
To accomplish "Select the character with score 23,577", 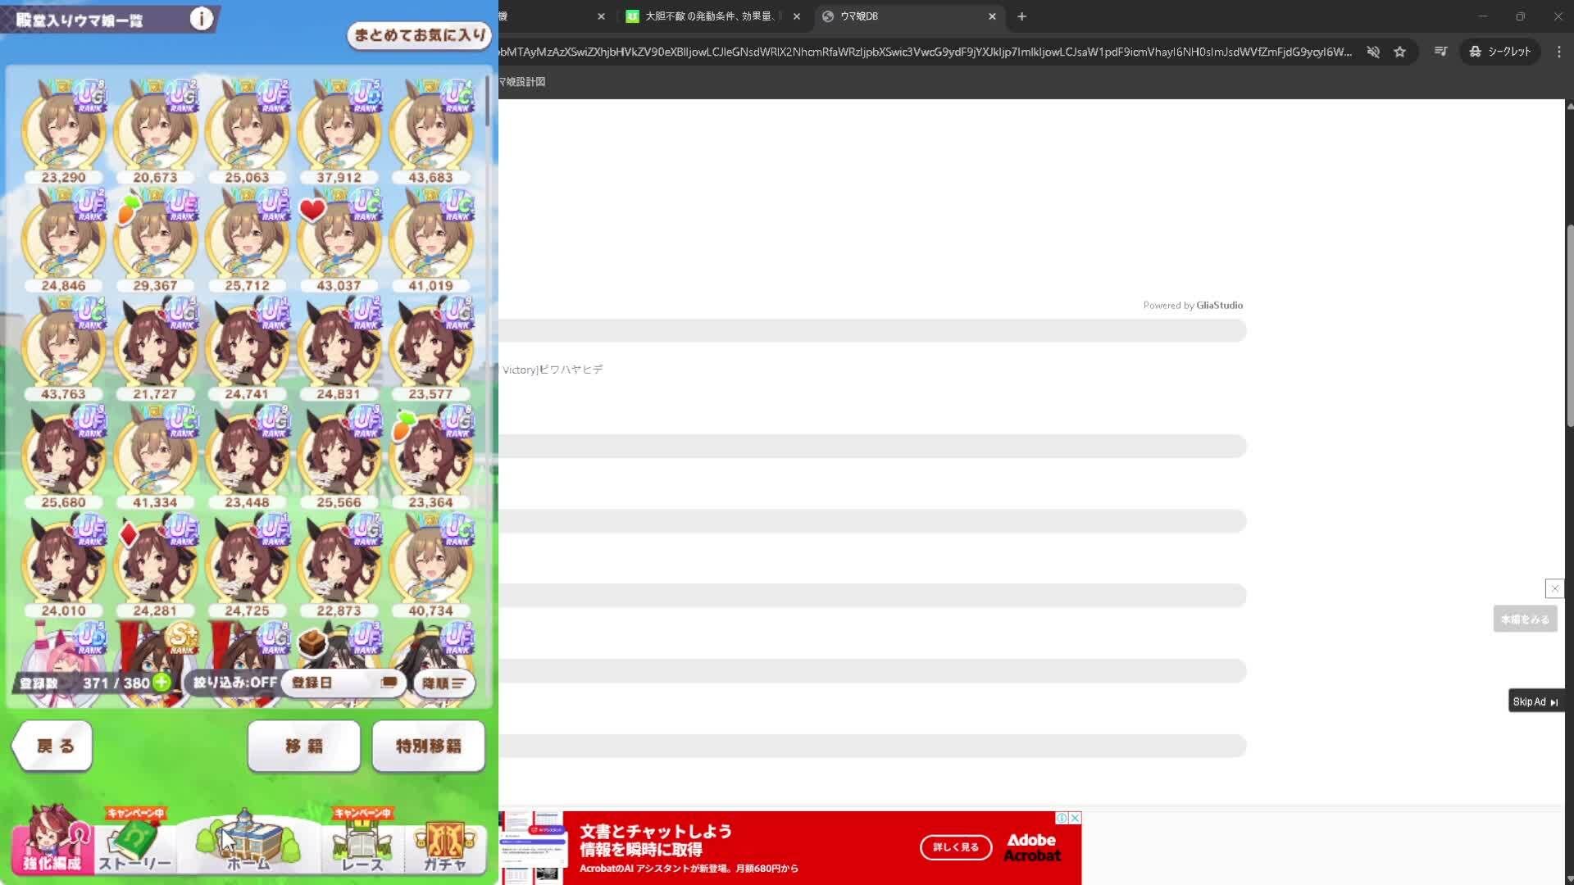I will (x=430, y=347).
